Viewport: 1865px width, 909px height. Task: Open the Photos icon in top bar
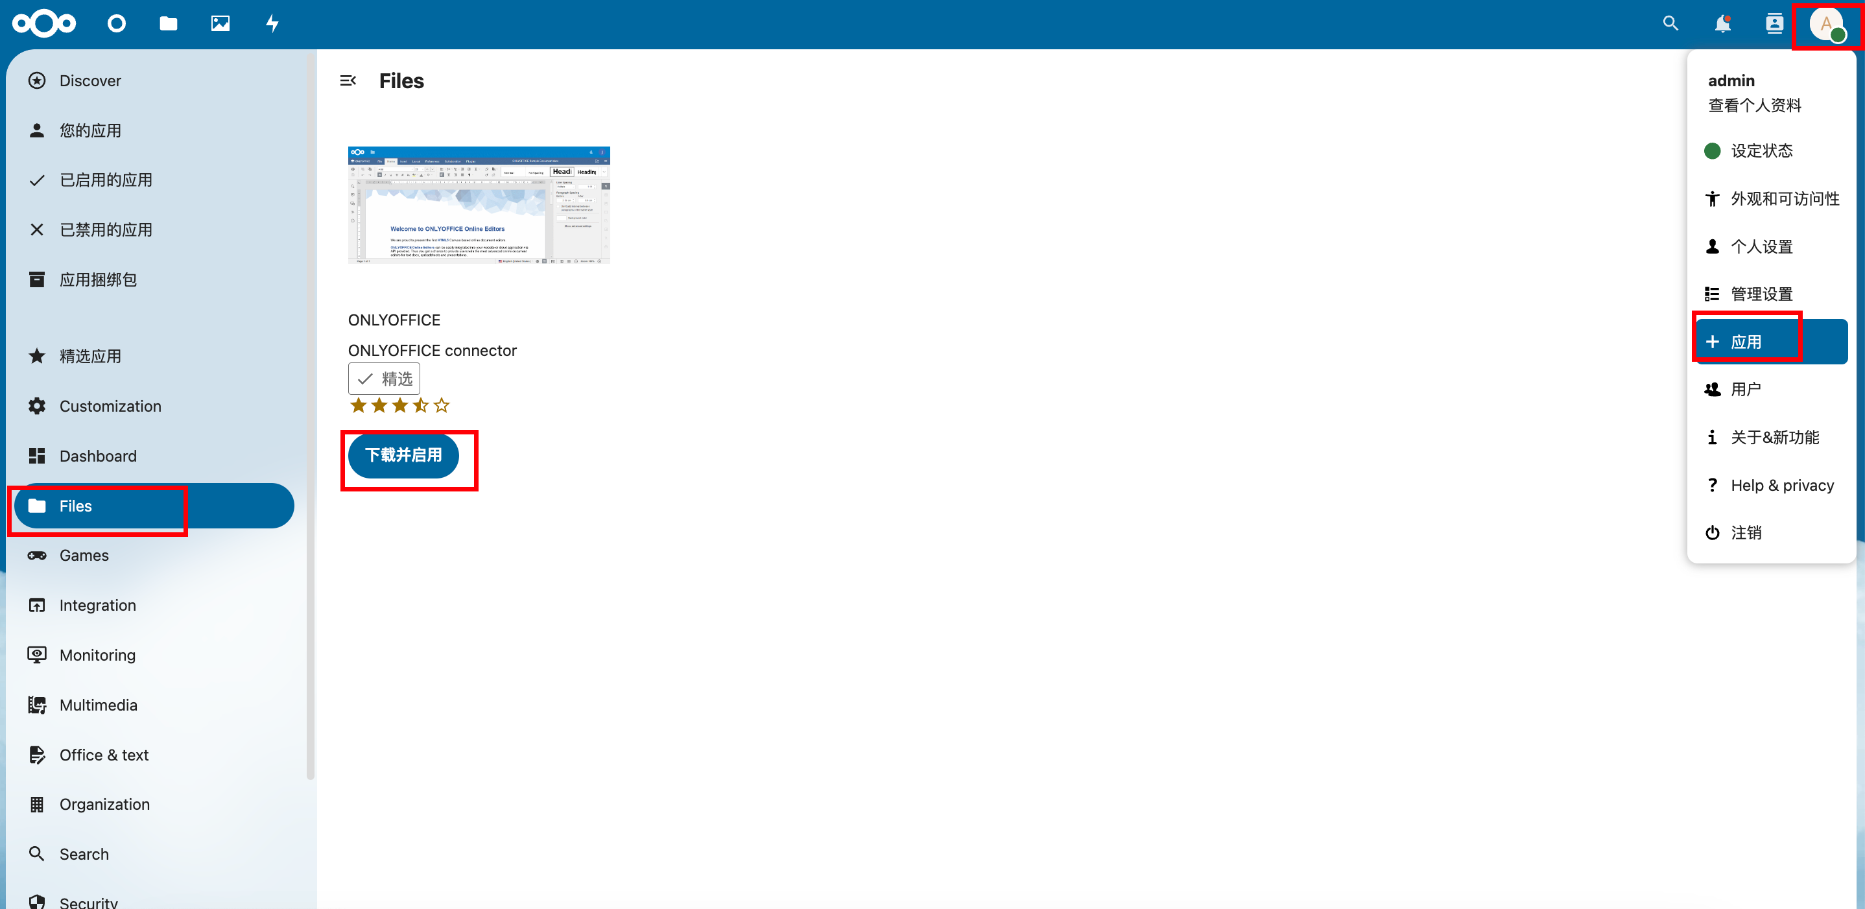pyautogui.click(x=220, y=24)
